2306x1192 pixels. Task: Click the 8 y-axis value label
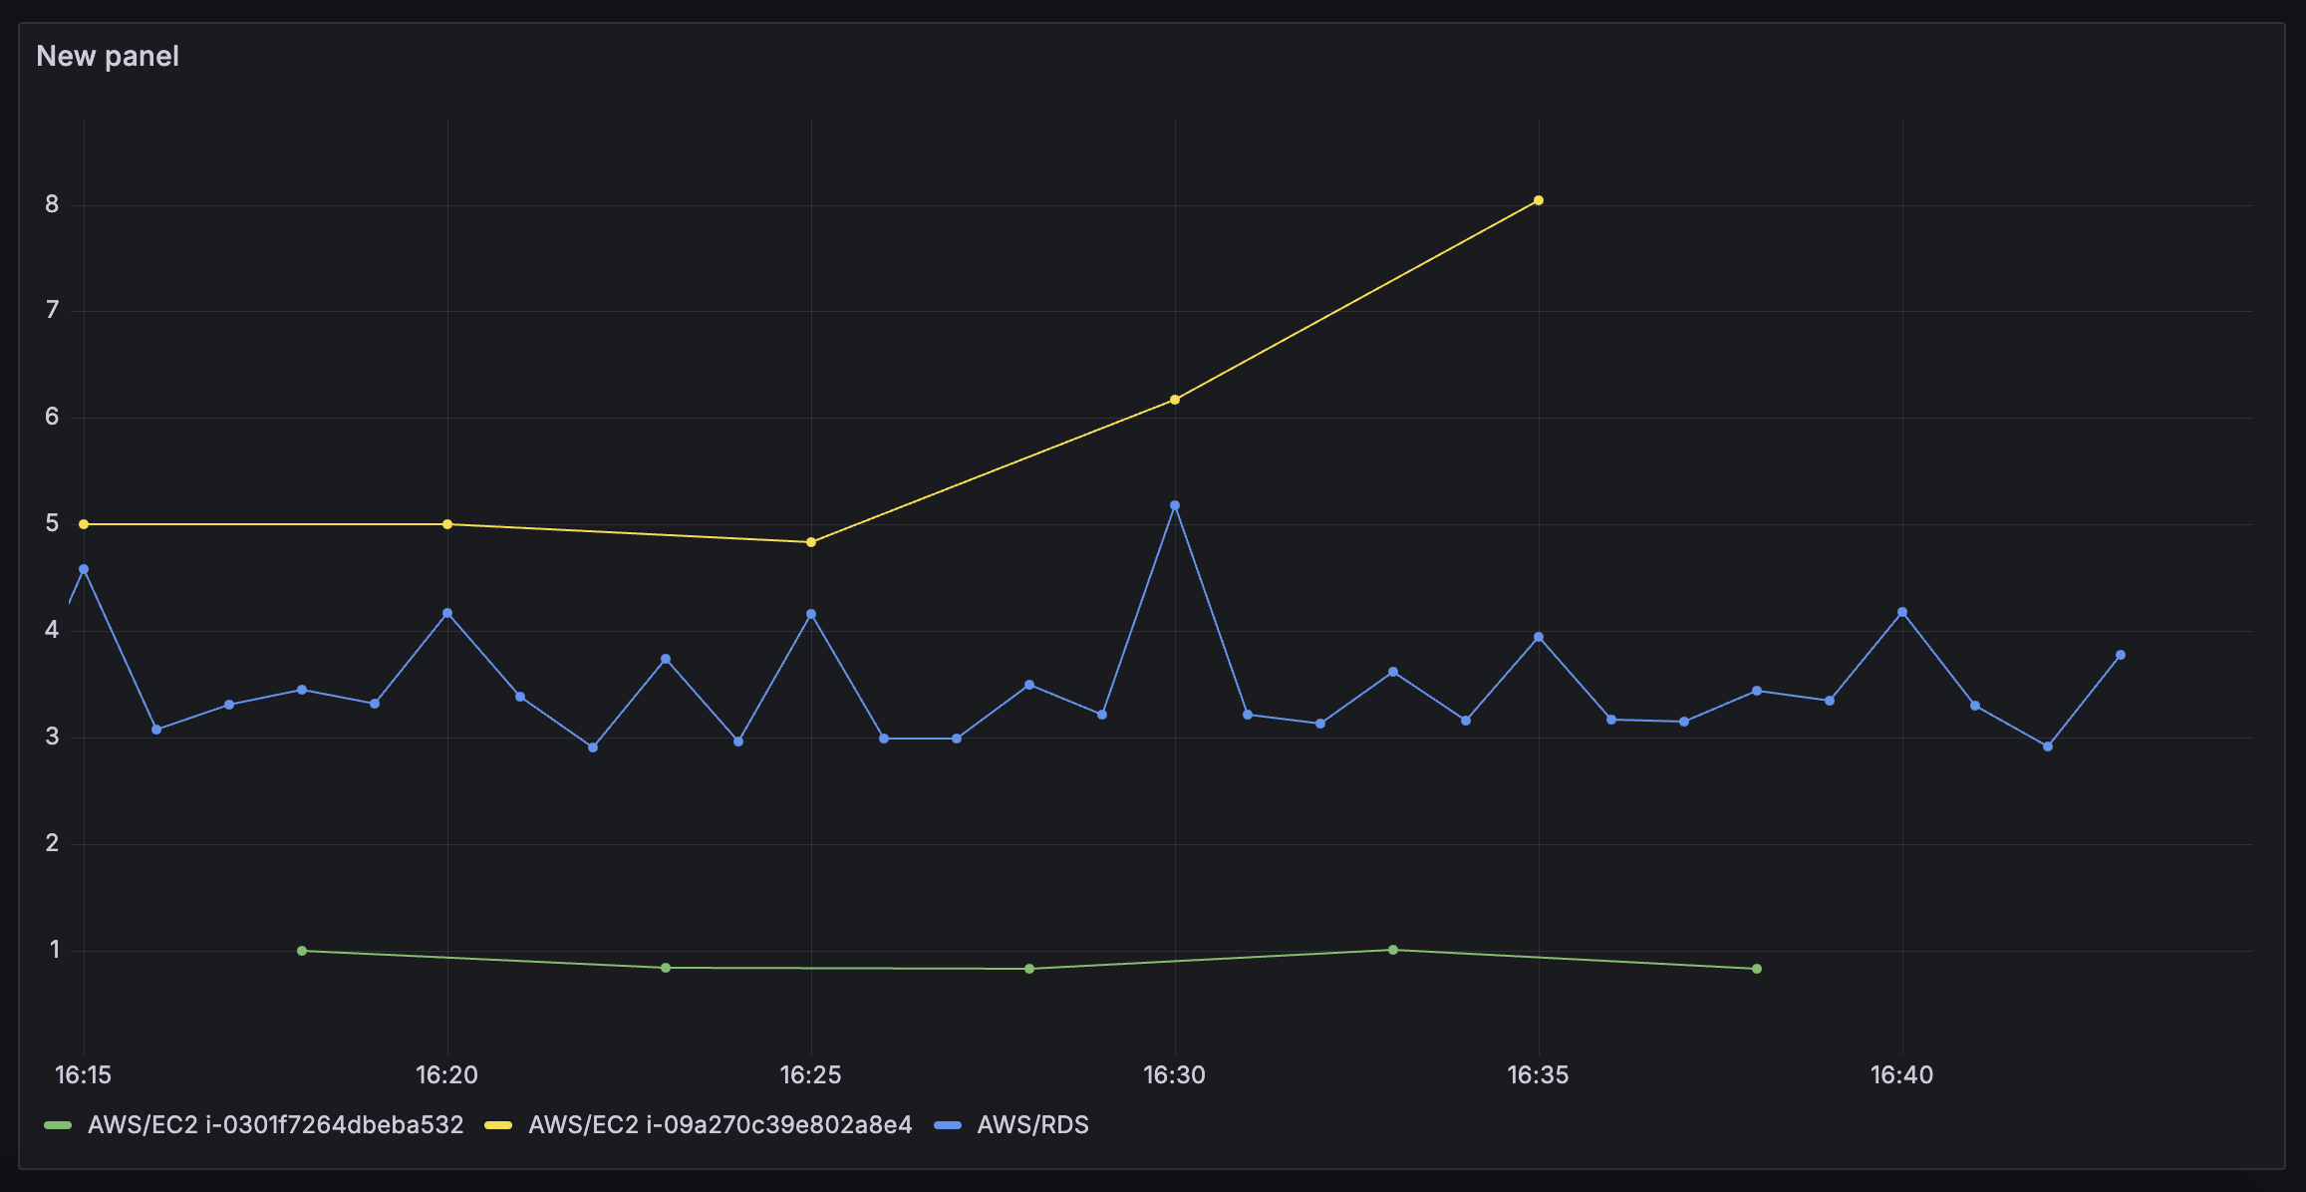[x=52, y=204]
